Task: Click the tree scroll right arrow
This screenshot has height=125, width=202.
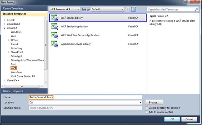Action: tap(42, 86)
